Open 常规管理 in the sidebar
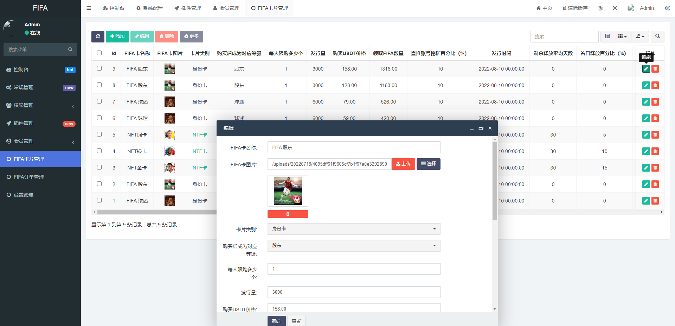 pos(40,87)
